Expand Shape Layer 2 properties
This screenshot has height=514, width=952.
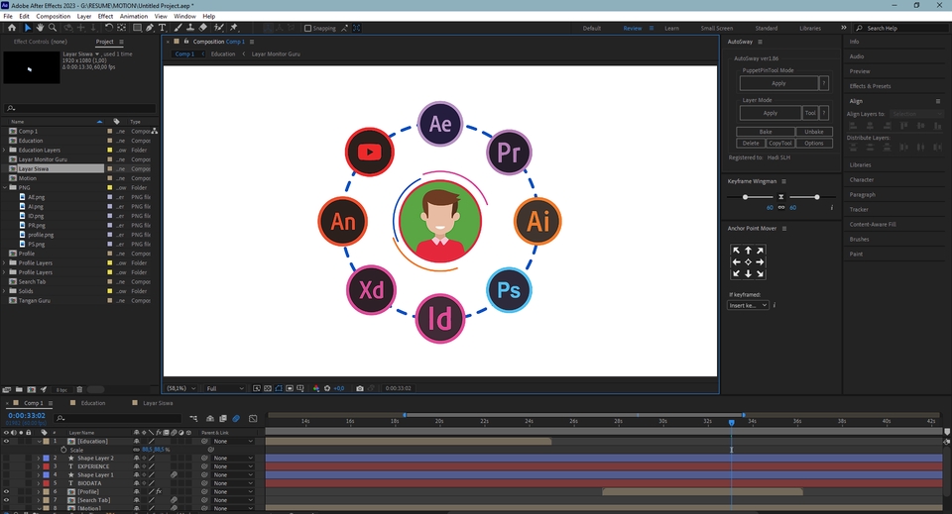coord(39,459)
